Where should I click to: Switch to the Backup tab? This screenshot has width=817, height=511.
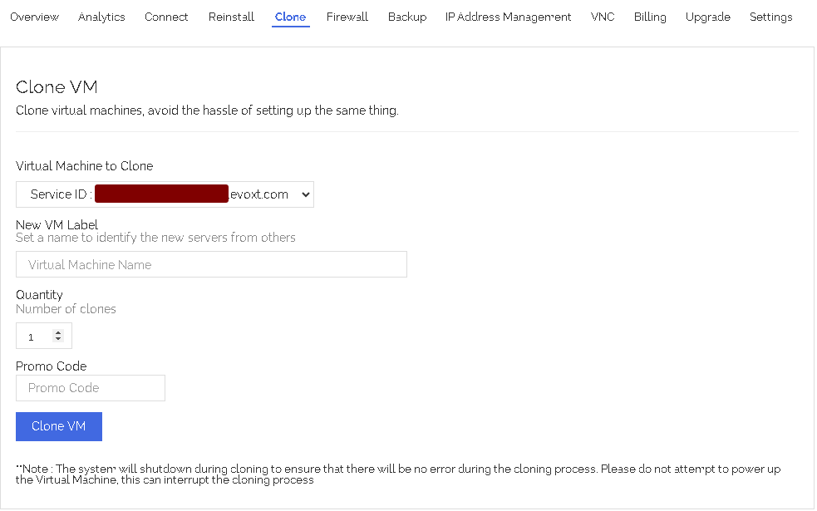(406, 17)
